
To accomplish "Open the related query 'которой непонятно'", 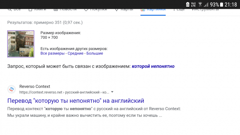I will (153, 66).
